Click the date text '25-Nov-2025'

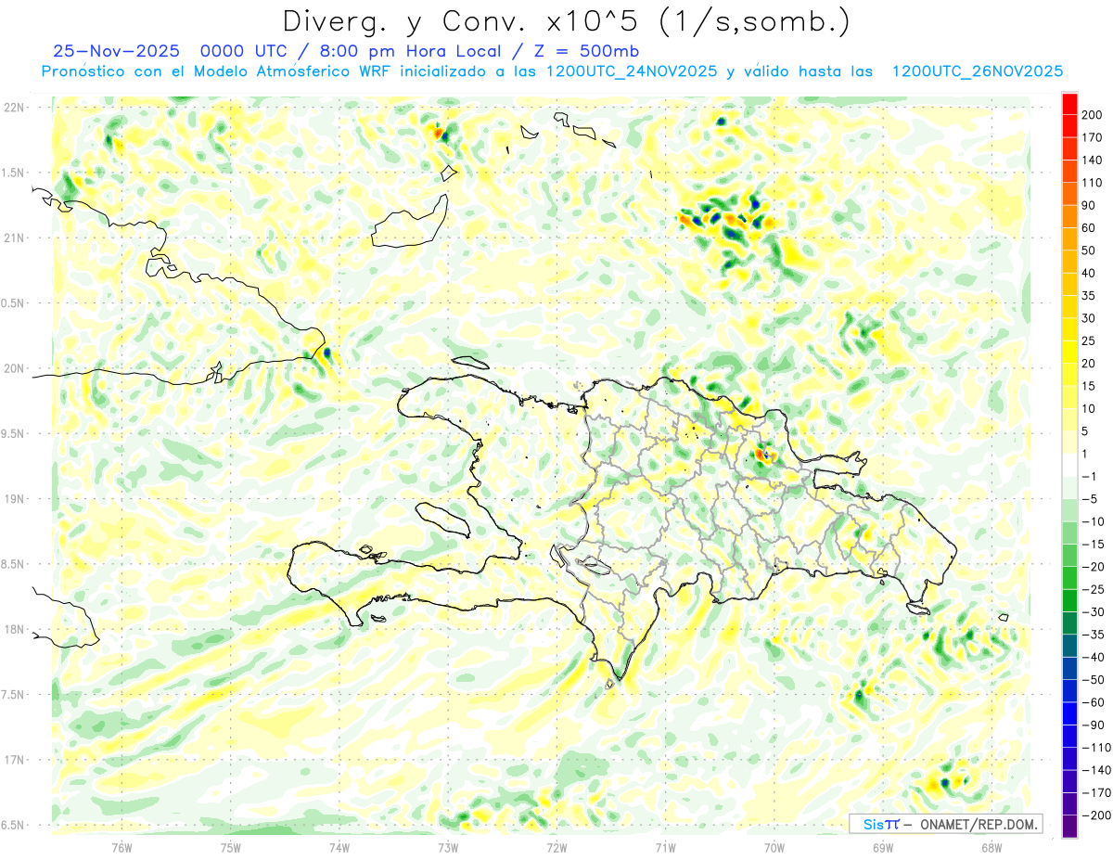click(x=115, y=50)
